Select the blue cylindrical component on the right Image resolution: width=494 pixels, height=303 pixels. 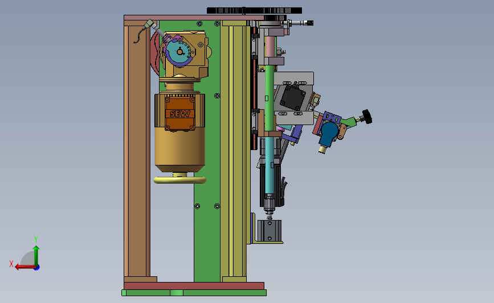[x=328, y=135]
